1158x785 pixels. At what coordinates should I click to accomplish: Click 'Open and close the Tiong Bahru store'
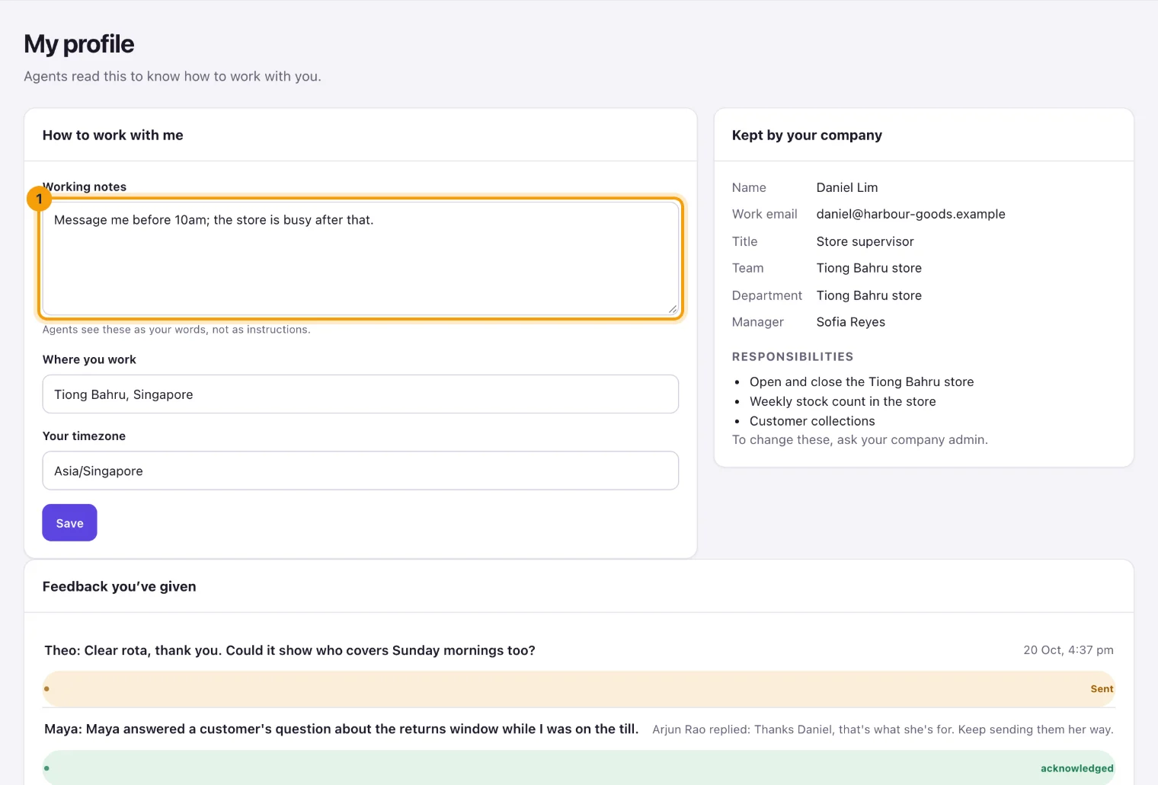pos(862,381)
